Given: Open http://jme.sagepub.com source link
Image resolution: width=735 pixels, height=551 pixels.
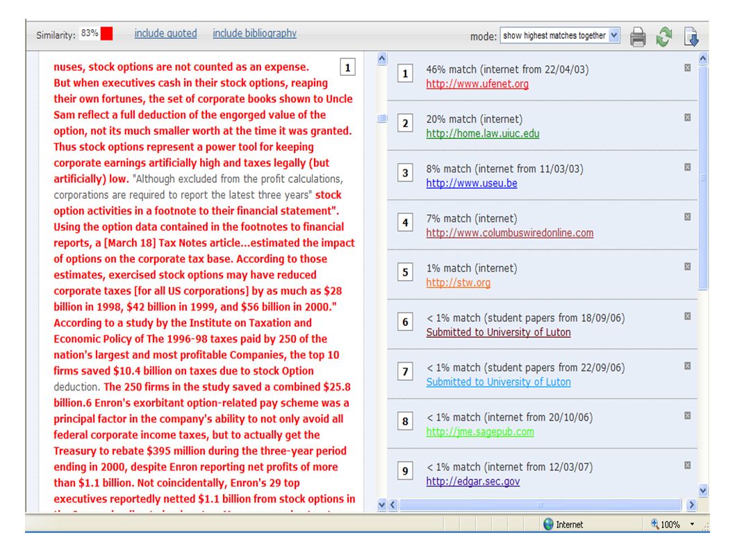Looking at the screenshot, I should (480, 432).
